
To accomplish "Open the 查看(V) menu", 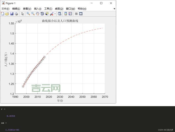I will click(x=27, y=9).
